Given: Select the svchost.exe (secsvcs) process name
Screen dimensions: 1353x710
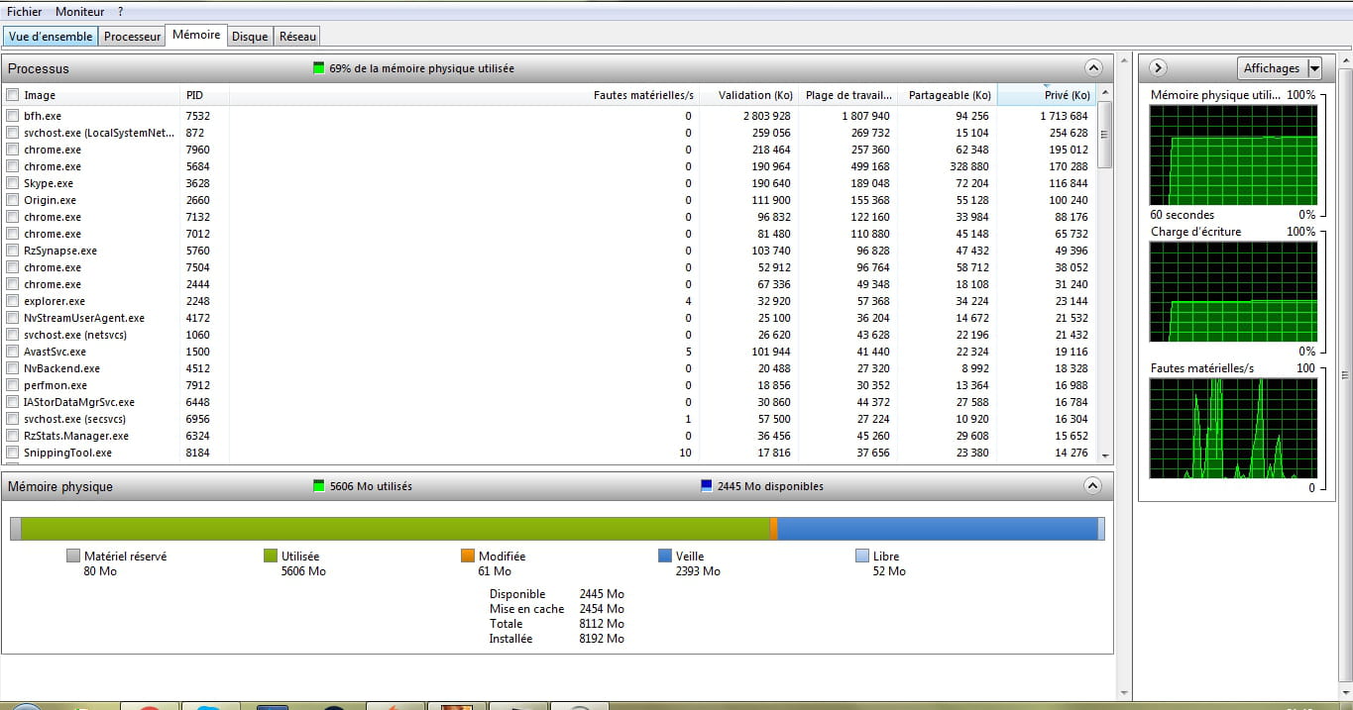Looking at the screenshot, I should (75, 419).
